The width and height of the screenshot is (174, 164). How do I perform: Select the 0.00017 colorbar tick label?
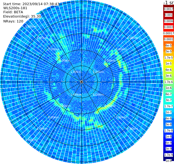click(169, 33)
